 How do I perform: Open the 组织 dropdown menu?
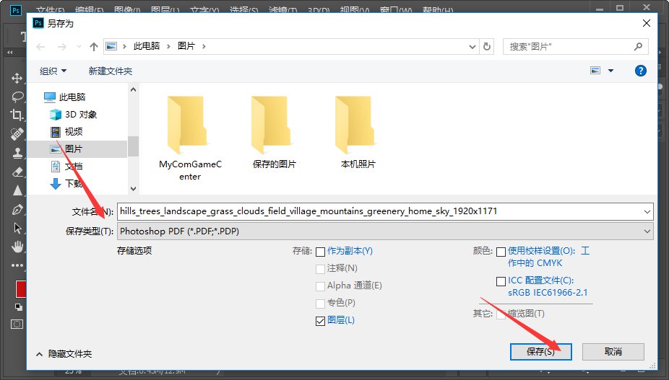(x=53, y=71)
